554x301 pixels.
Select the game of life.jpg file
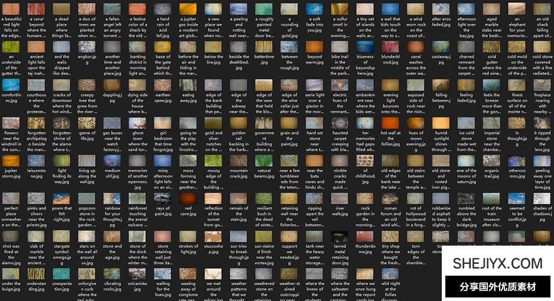(x=87, y=123)
